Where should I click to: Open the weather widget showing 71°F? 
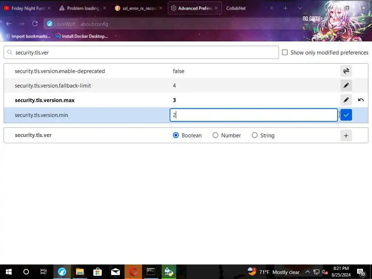273,272
